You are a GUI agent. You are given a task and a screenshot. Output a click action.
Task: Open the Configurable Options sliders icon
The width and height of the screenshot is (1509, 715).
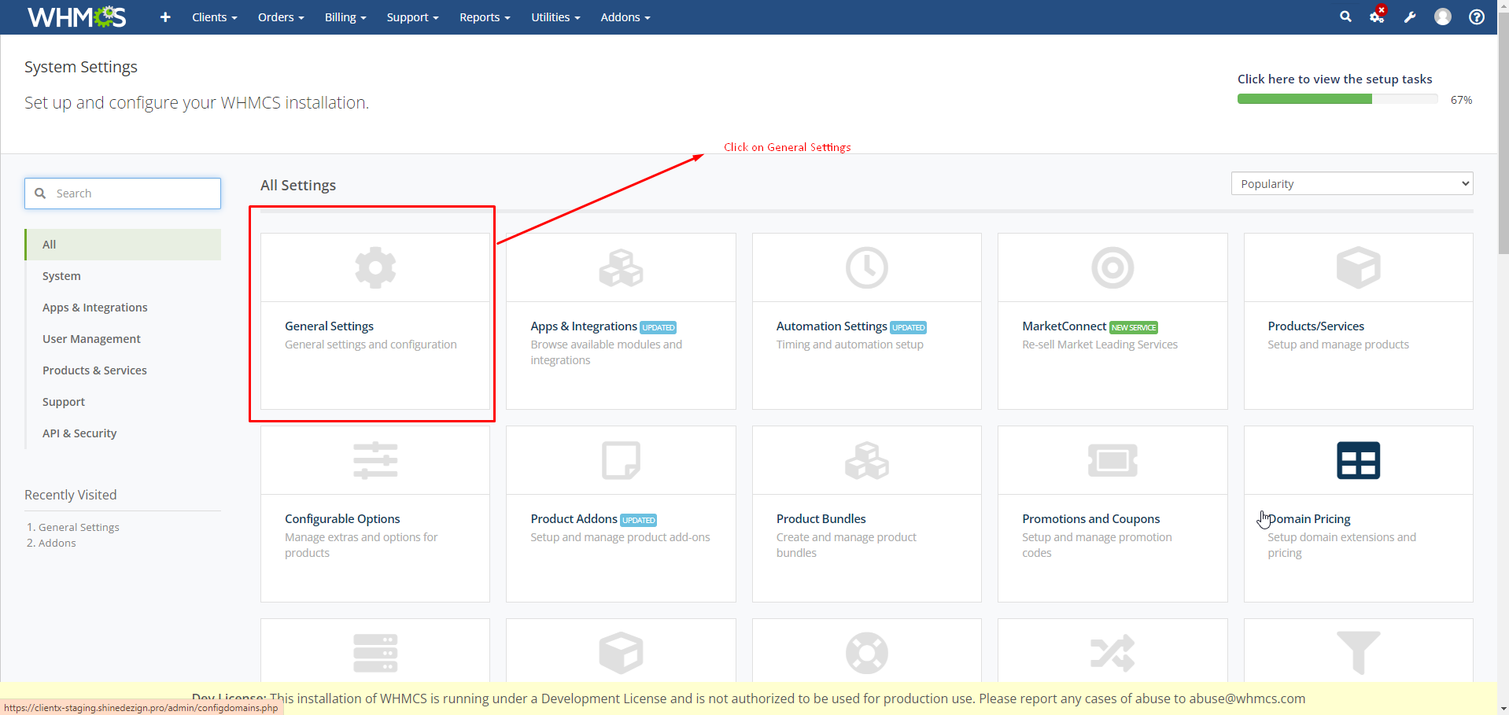click(375, 461)
